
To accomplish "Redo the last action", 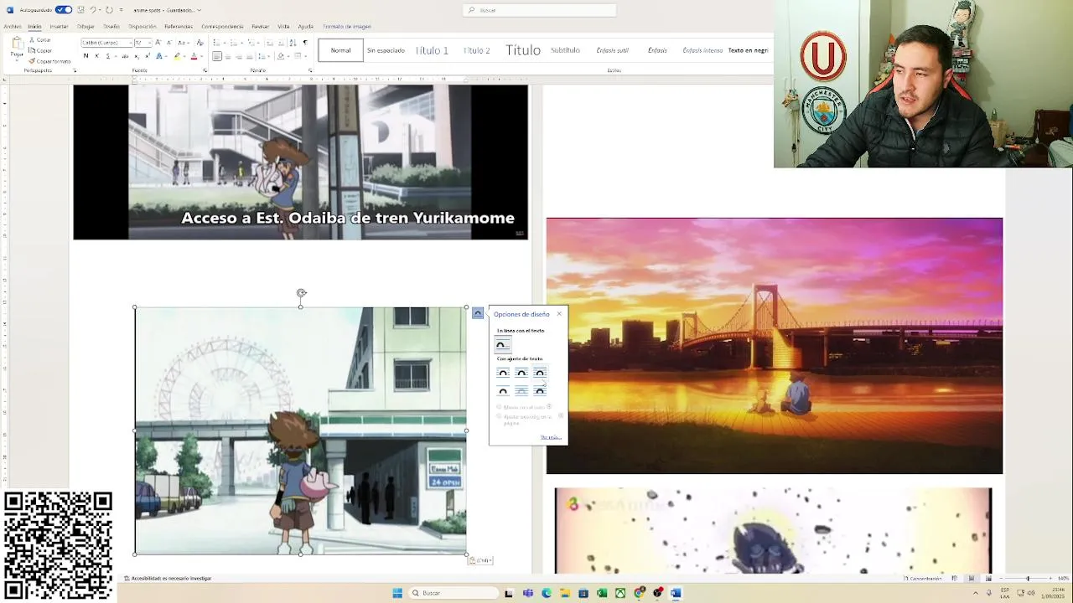I will click(109, 10).
